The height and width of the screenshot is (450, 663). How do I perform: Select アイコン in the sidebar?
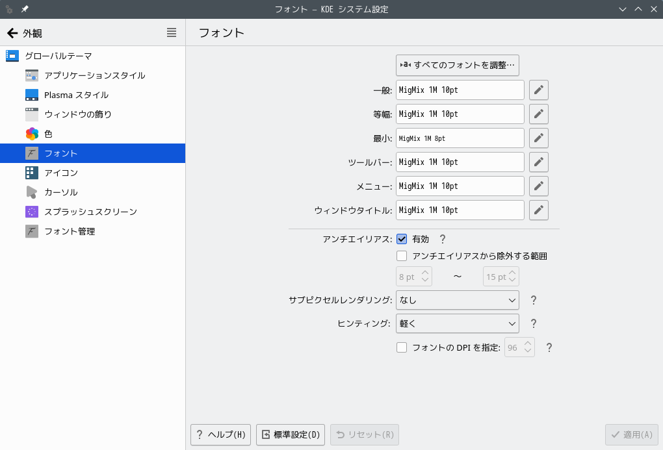click(x=61, y=173)
